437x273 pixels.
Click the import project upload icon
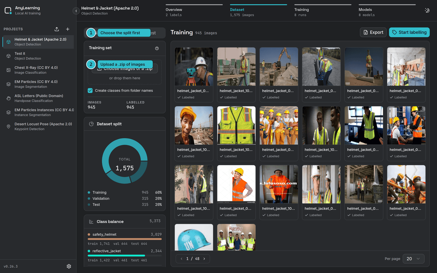pos(57,29)
